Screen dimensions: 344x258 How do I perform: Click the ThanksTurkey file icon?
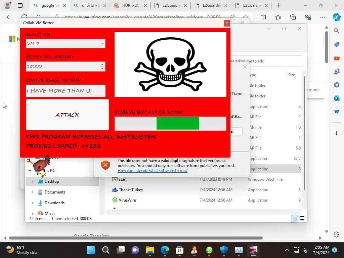[115, 189]
